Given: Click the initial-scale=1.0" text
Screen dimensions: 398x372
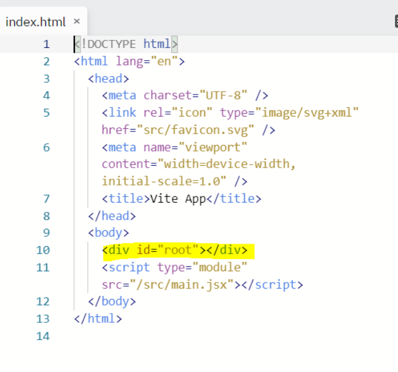Looking at the screenshot, I should 164,182.
